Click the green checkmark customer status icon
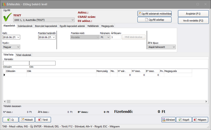This screenshot has width=211, height=130. [x=7, y=18]
